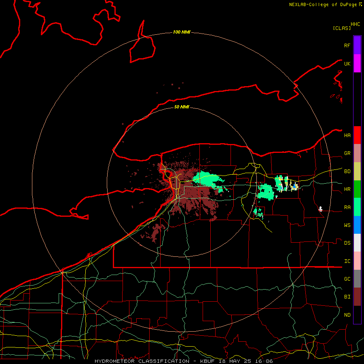364x364 pixels.
Task: Click the 'GR' legend label
Action: (x=347, y=153)
